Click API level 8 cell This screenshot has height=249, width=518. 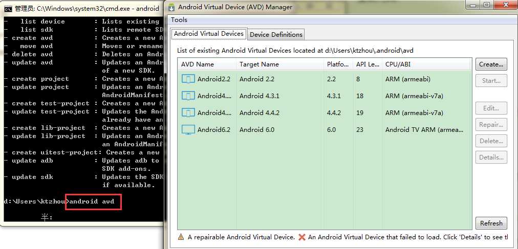click(x=358, y=79)
